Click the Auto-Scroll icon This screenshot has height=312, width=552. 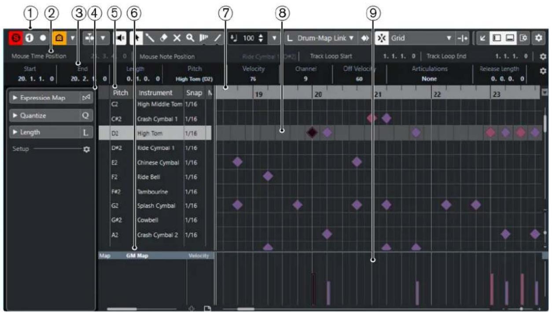pyautogui.click(x=89, y=38)
